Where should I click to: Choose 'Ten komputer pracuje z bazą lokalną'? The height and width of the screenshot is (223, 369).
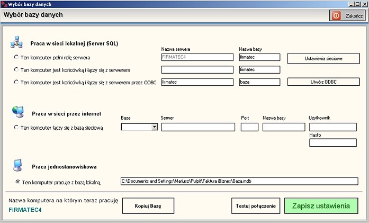pos(18,182)
